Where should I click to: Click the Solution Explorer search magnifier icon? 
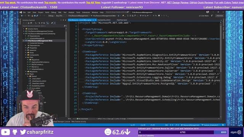pos(65,26)
